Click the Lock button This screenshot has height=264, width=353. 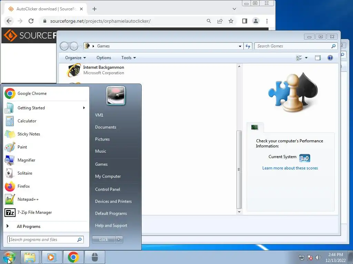click(103, 240)
